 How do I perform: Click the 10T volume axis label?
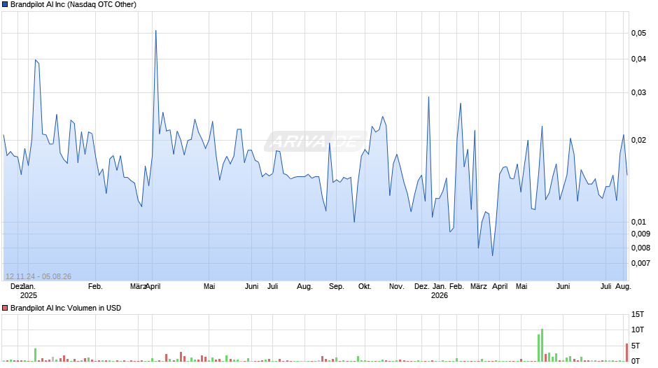pos(638,330)
